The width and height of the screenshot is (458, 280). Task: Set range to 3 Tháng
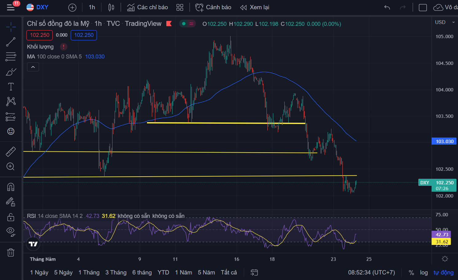pyautogui.click(x=116, y=272)
